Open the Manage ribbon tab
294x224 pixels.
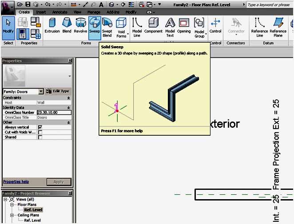coord(94,12)
